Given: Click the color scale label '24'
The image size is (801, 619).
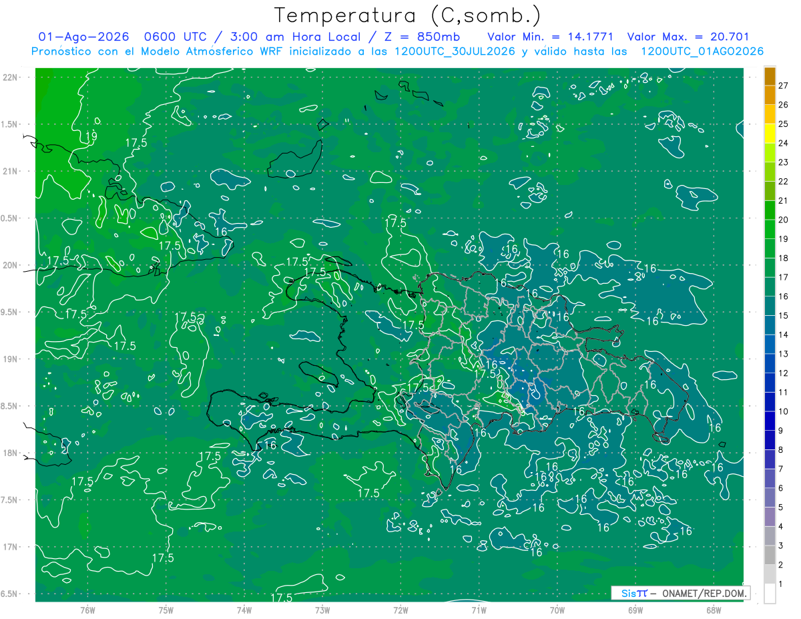Looking at the screenshot, I should tap(783, 143).
